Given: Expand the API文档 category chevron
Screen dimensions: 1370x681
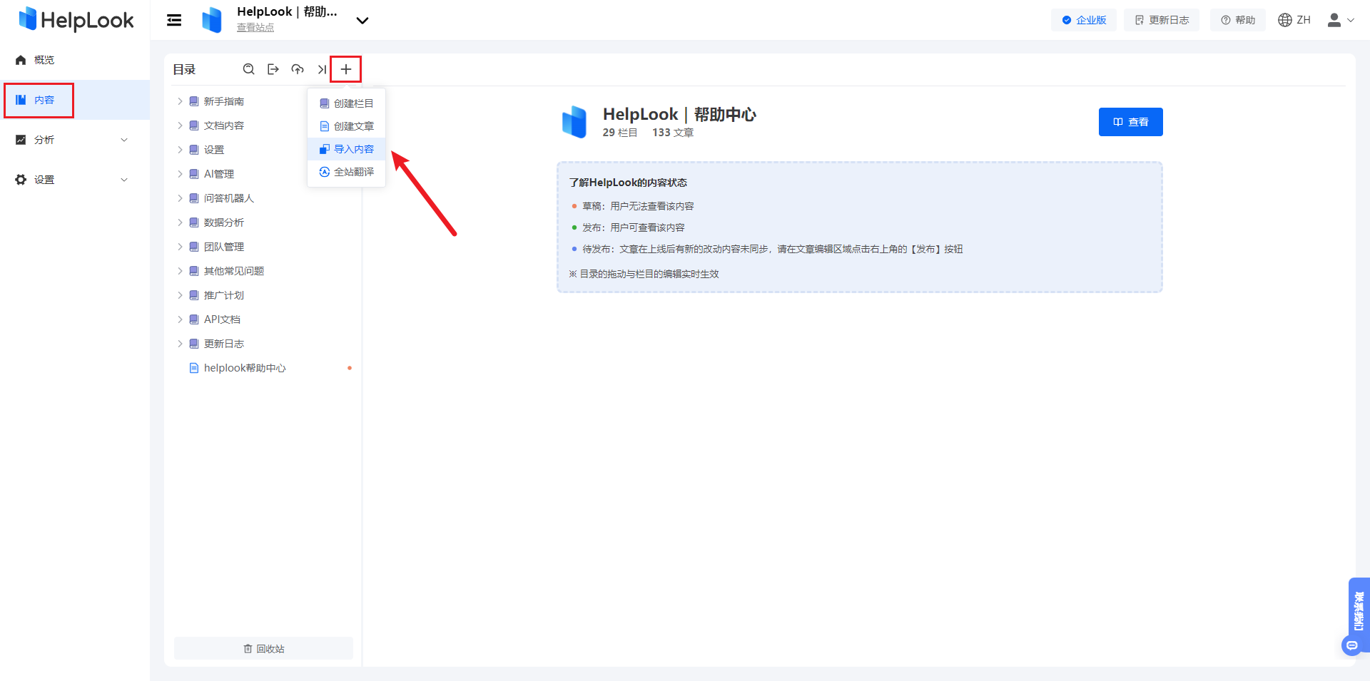Looking at the screenshot, I should 180,319.
